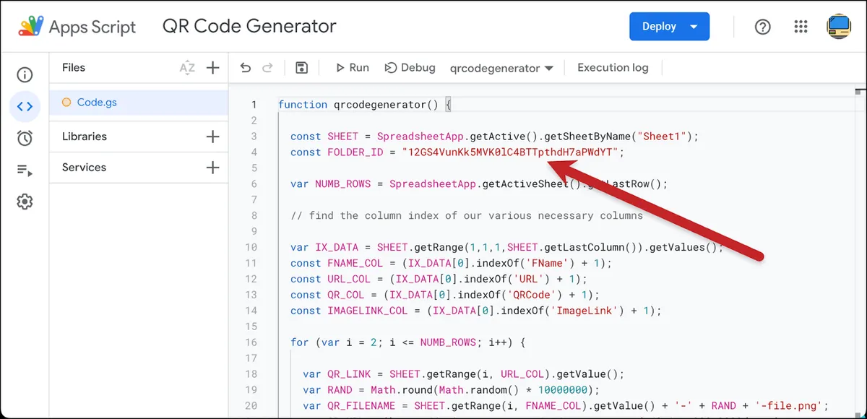Click the Debug button
This screenshot has height=419, width=867.
click(410, 68)
